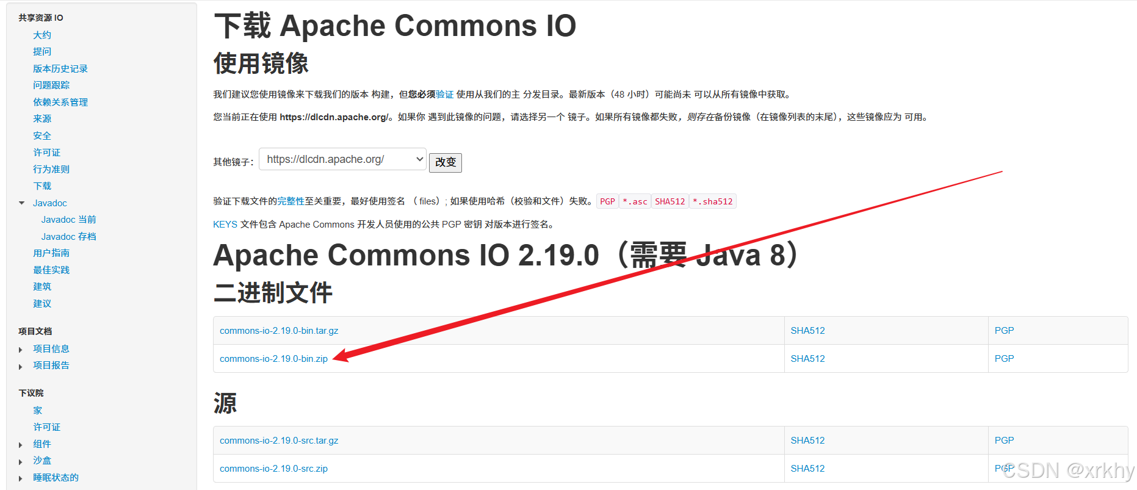Viewport: 1137px width, 490px height.
Task: Open Javadoc 当前 link
Action: point(69,220)
